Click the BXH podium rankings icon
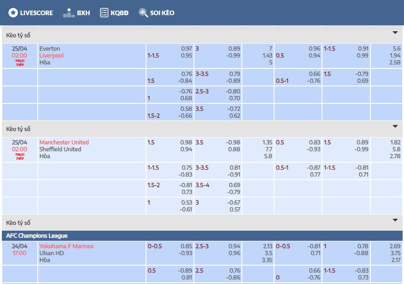The image size is (404, 284). [69, 13]
